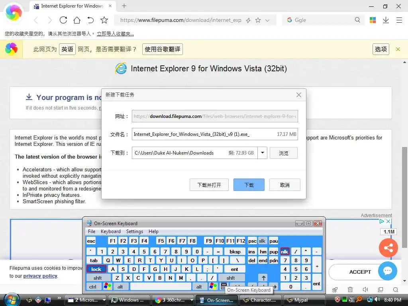Click the orange share floating button

coord(388,248)
